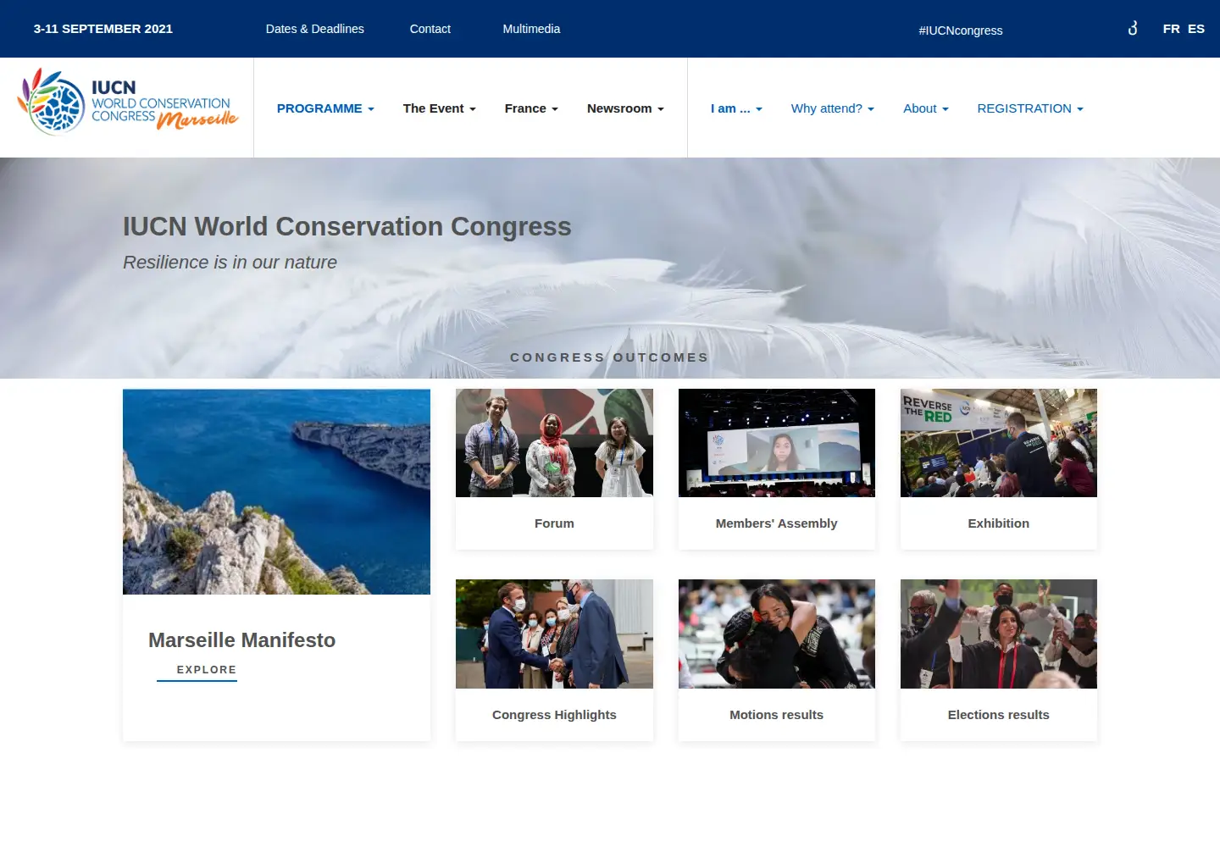Click the #IUCNcongress hashtag link
Viewport: 1220px width, 847px height.
(x=961, y=30)
